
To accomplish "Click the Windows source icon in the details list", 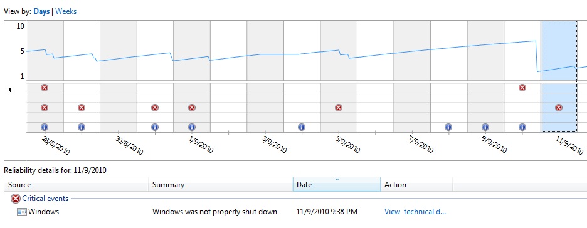I will click(22, 212).
